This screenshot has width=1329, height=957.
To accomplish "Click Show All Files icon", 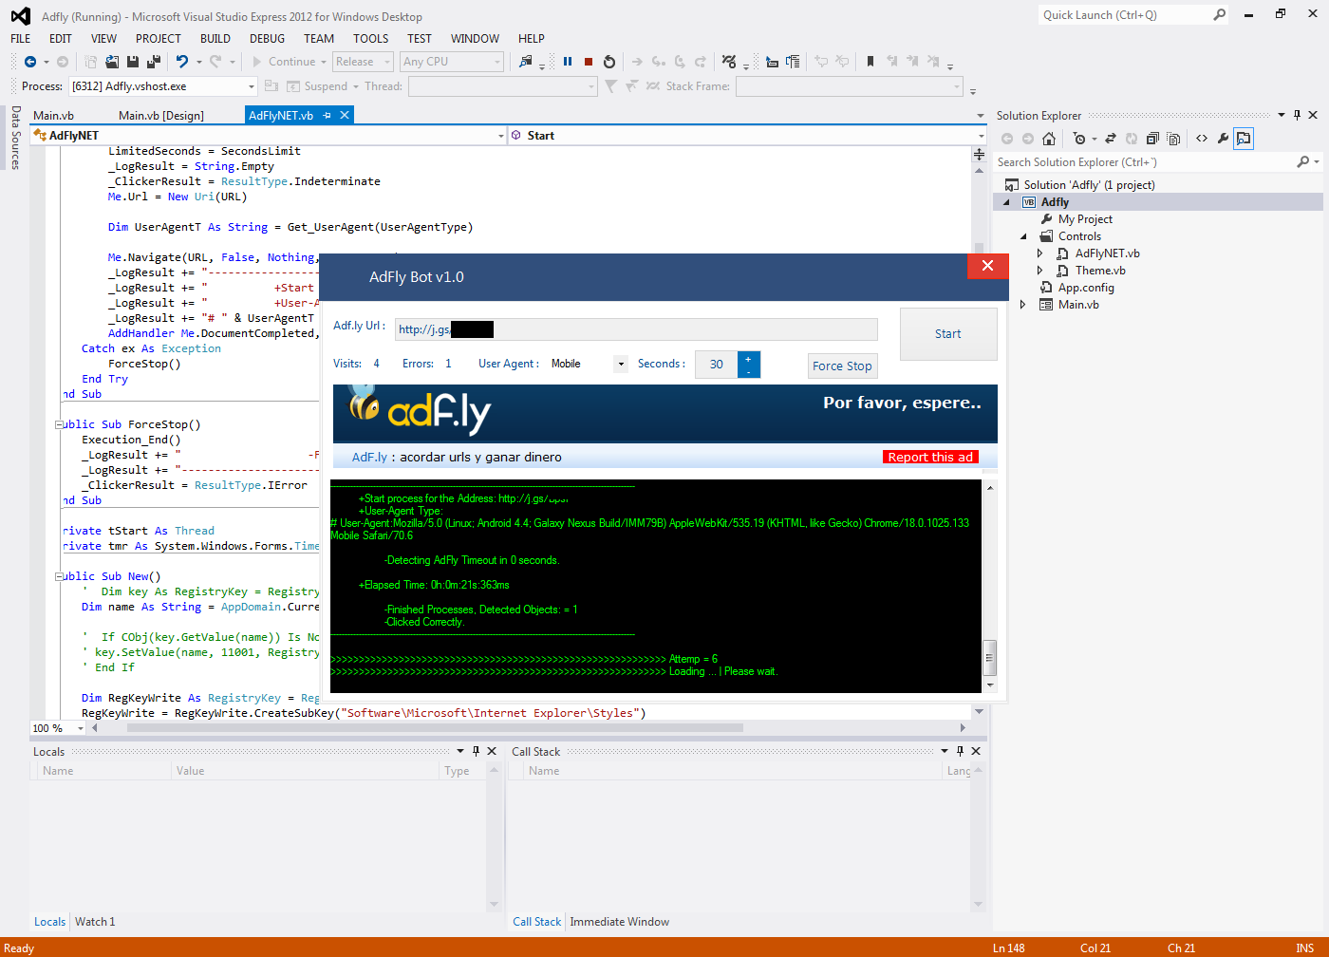I will point(1173,139).
